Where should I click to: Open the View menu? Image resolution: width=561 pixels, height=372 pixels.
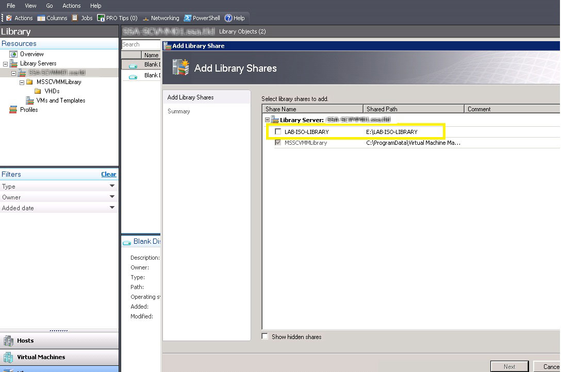click(x=30, y=6)
